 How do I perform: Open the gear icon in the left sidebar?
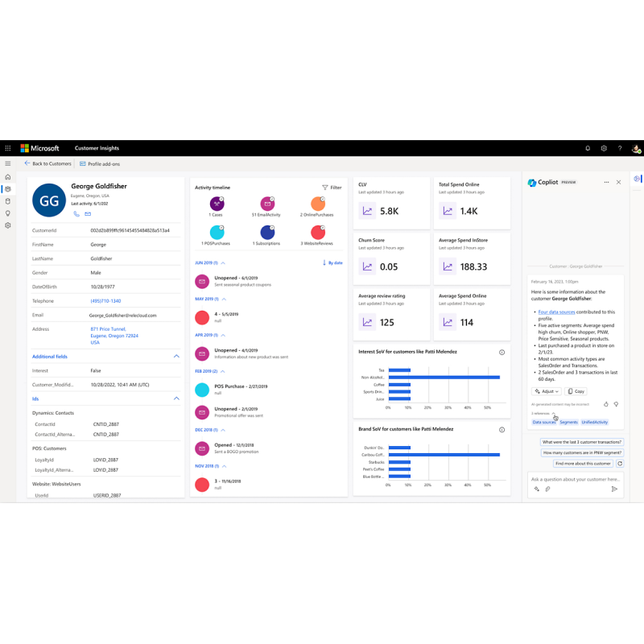tap(8, 225)
